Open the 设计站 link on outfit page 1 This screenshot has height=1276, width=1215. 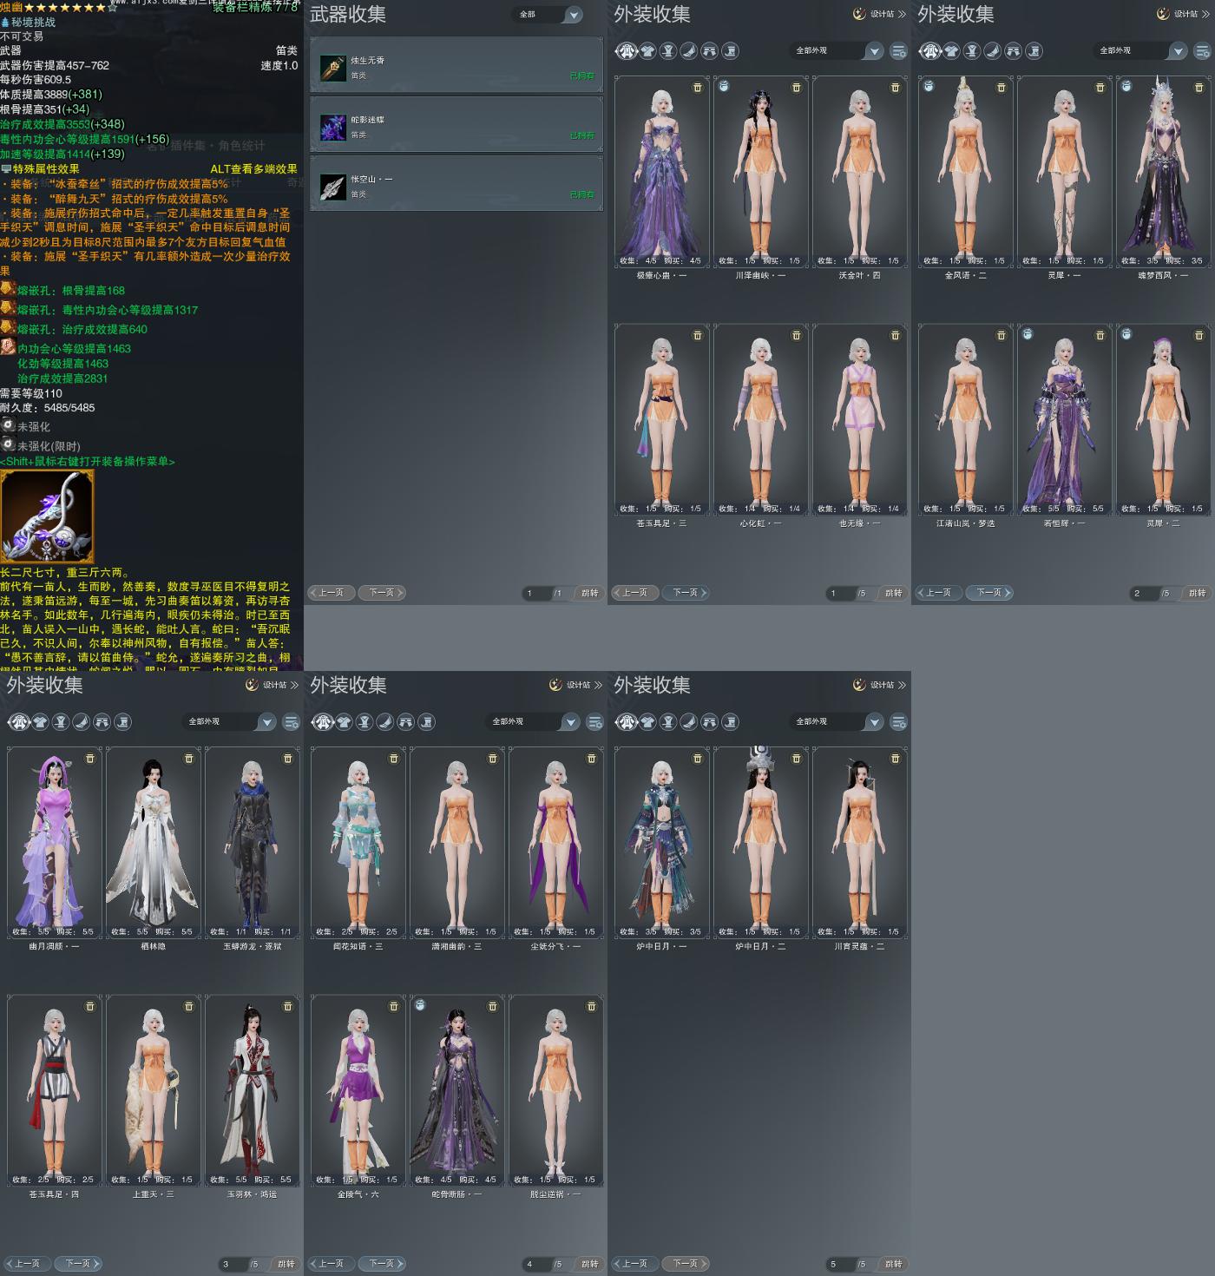880,14
